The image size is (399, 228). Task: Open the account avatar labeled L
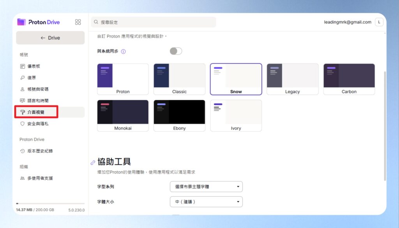point(379,22)
